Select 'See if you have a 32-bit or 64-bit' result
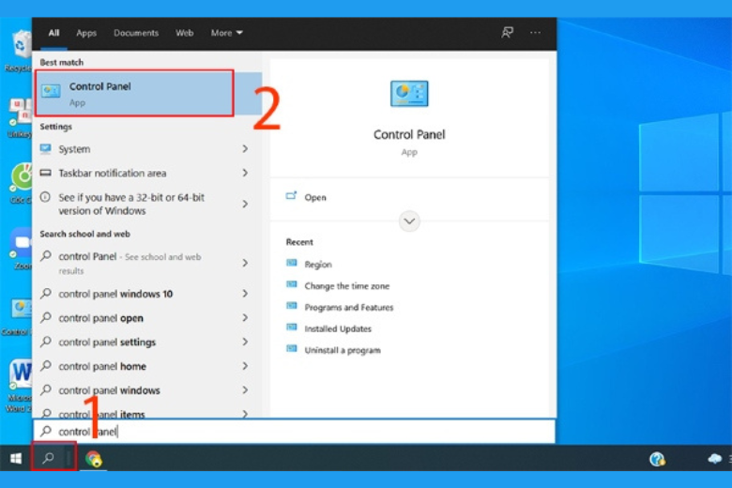 tap(146, 204)
